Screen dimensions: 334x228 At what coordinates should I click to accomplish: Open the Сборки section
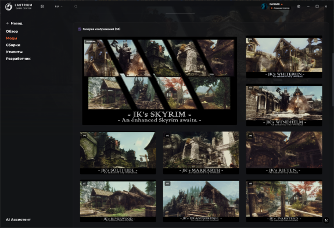click(13, 45)
